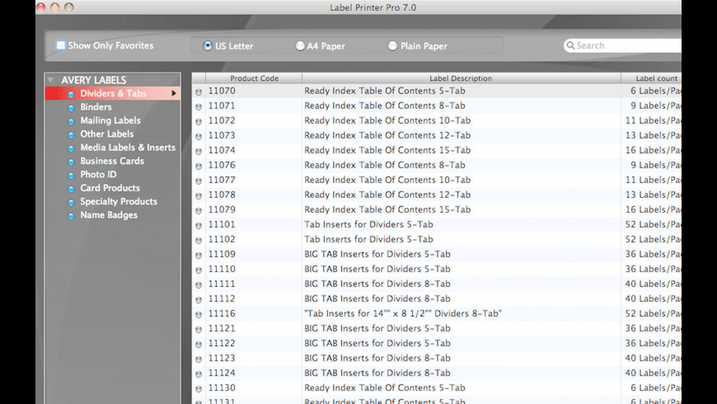Image resolution: width=717 pixels, height=404 pixels.
Task: Enable the Show Only Favorites checkbox
Action: 61,46
